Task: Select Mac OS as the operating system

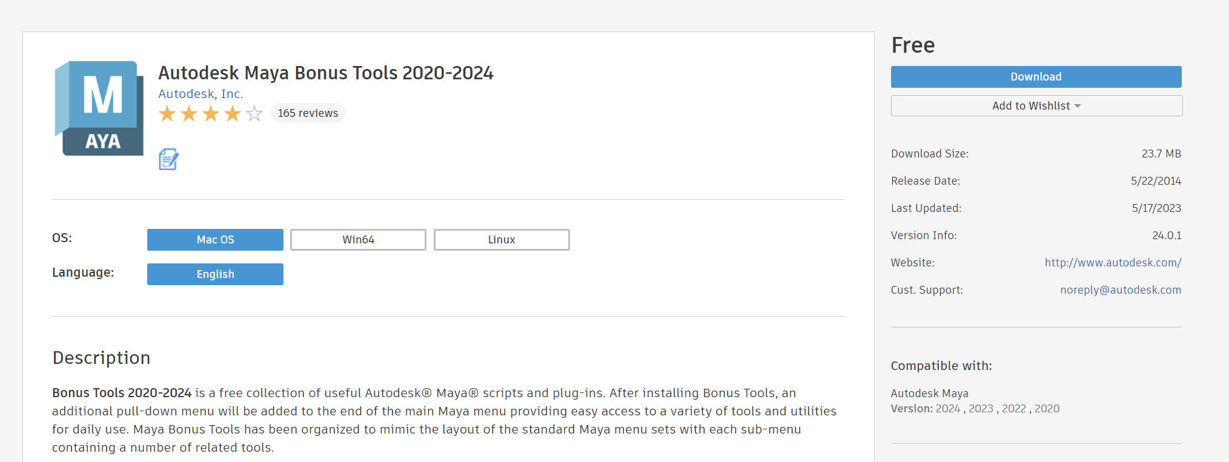Action: [x=215, y=240]
